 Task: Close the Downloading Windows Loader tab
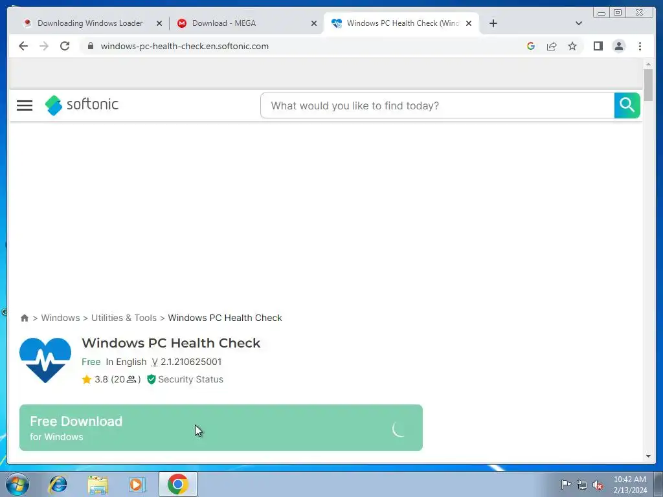tap(159, 24)
